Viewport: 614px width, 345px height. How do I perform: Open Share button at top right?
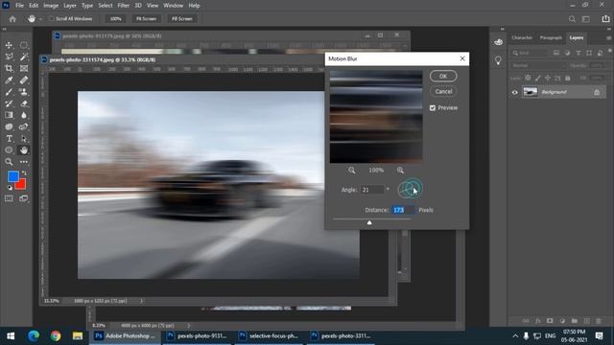tap(605, 19)
